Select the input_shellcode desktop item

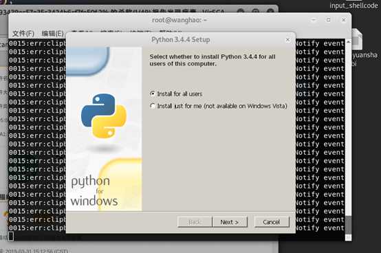coord(353,5)
